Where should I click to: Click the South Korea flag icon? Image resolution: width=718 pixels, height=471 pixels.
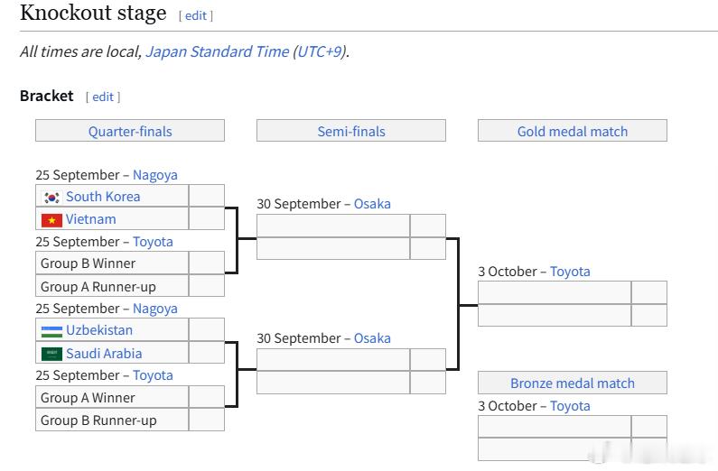51,197
